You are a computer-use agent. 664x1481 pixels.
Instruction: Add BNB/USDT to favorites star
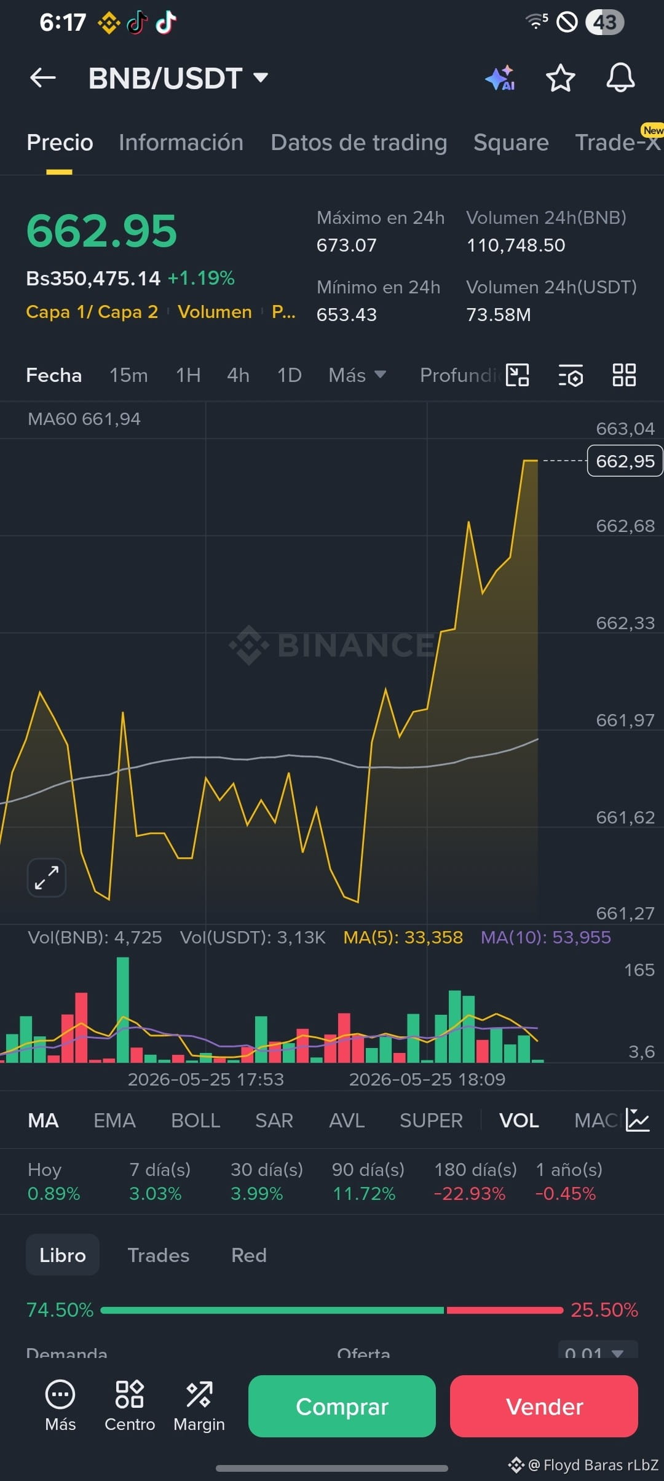tap(560, 77)
